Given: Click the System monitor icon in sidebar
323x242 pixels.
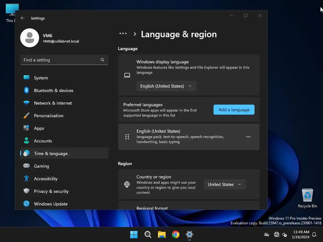Looking at the screenshot, I should [x=26, y=78].
